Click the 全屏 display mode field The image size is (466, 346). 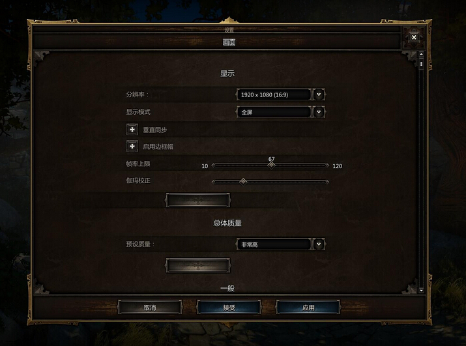[274, 112]
